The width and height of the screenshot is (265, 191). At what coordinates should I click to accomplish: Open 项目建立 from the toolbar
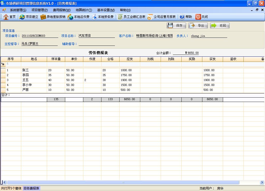tap(22, 17)
